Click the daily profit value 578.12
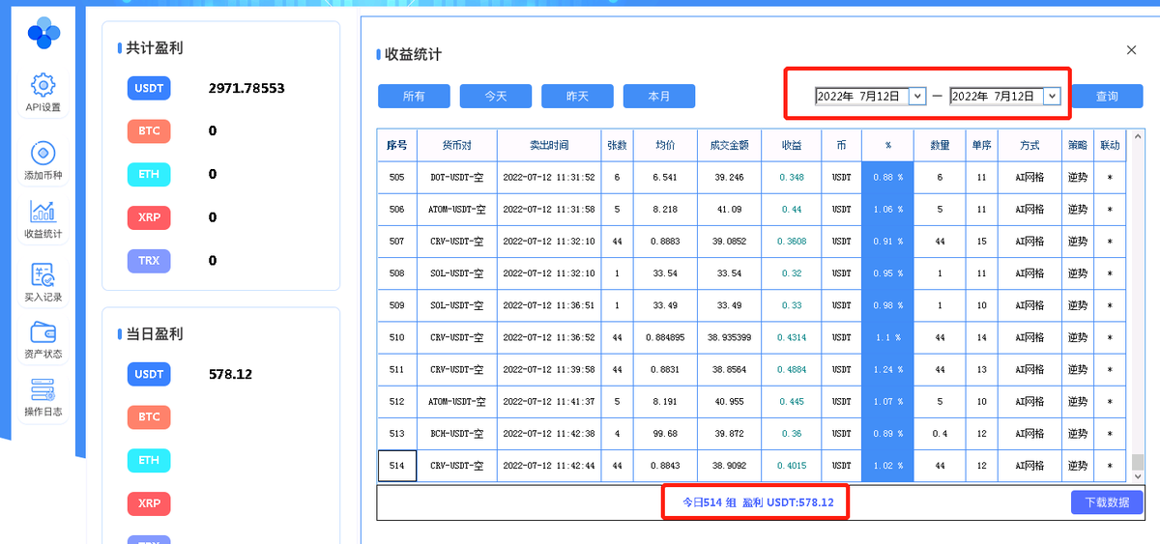This screenshot has width=1160, height=544. click(x=230, y=374)
